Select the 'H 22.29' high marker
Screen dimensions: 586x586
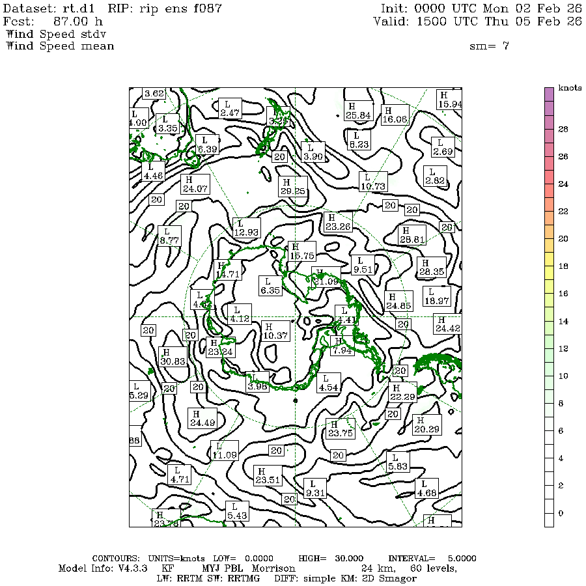(403, 392)
